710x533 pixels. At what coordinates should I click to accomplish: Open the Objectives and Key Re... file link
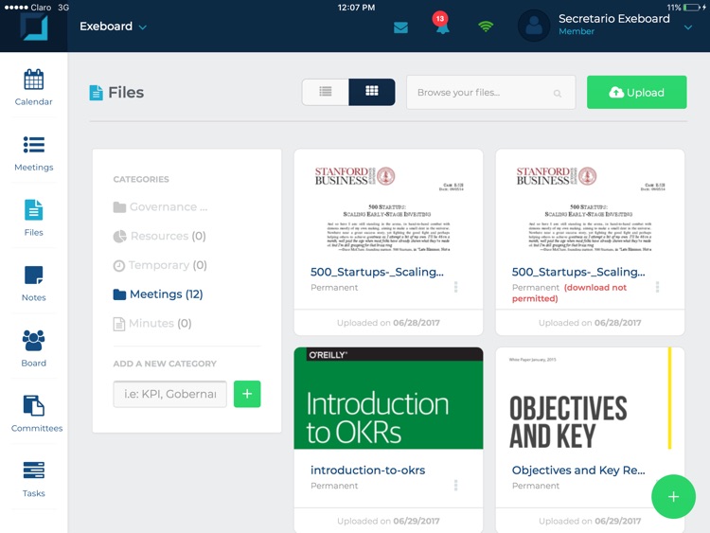click(578, 471)
